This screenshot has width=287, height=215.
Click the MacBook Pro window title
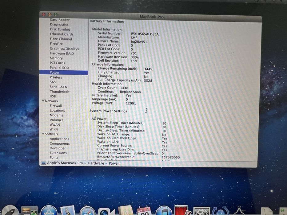point(152,17)
